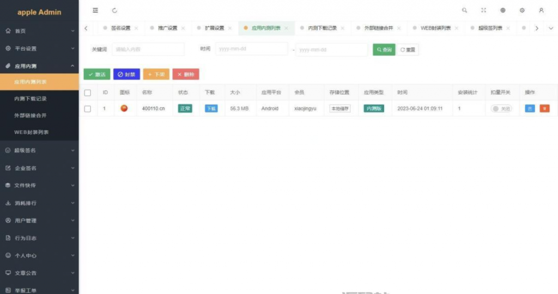Click the refresh page icon
The height and width of the screenshot is (294, 558).
(x=114, y=10)
